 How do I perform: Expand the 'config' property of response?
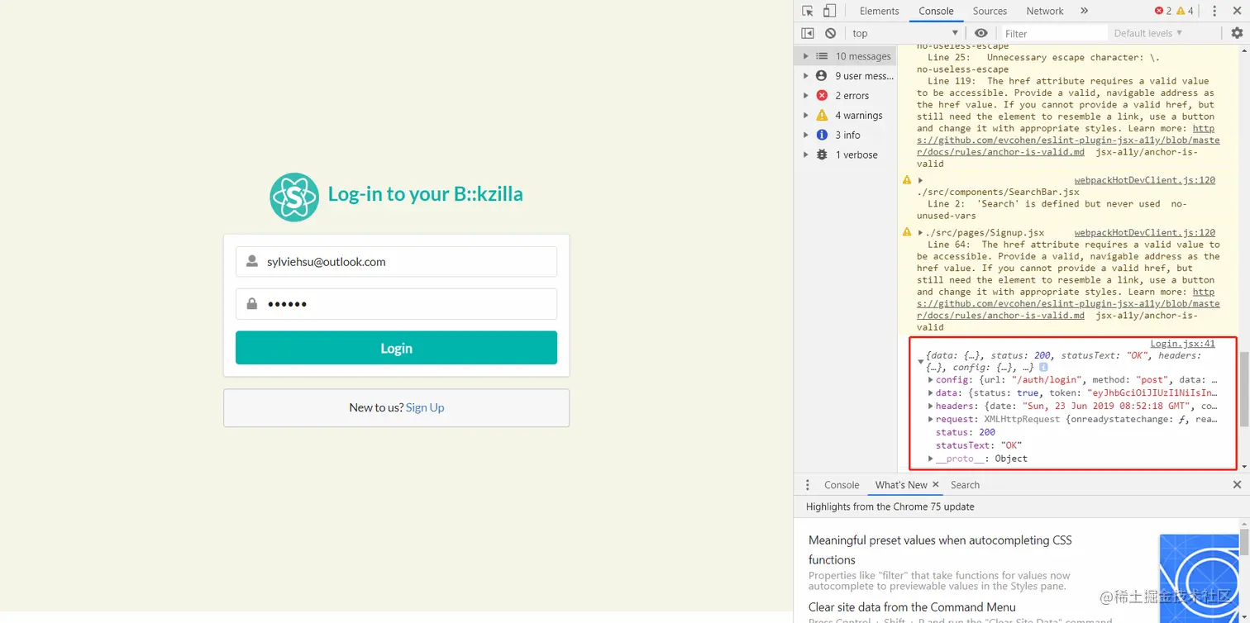pos(931,380)
